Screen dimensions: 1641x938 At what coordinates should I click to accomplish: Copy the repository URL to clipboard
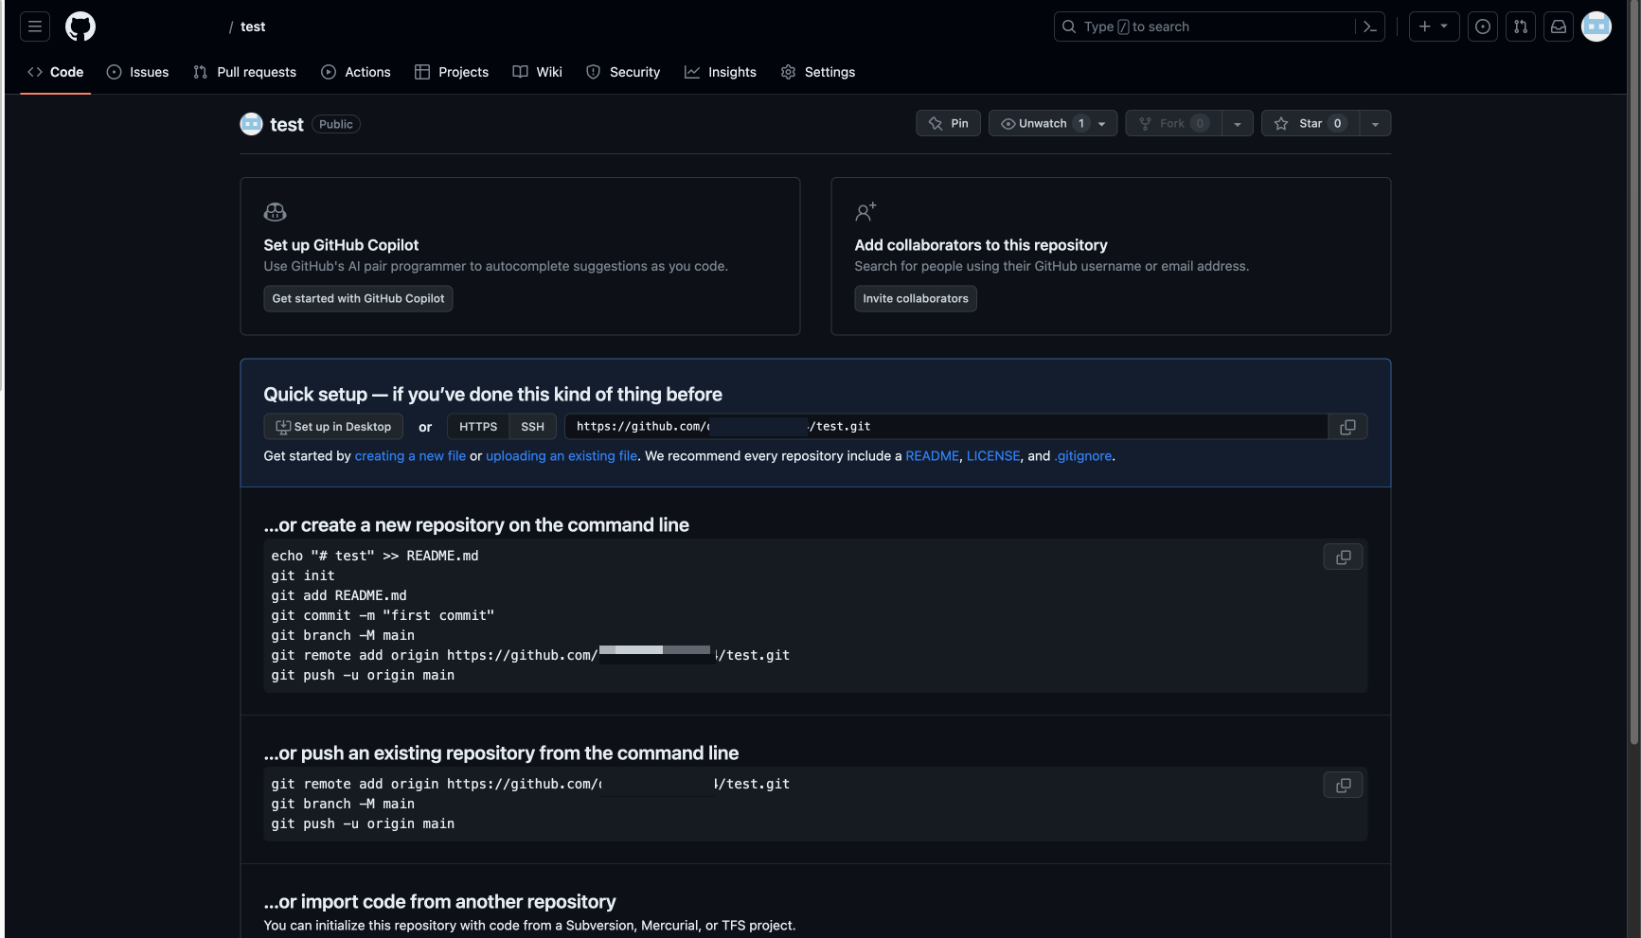1347,427
